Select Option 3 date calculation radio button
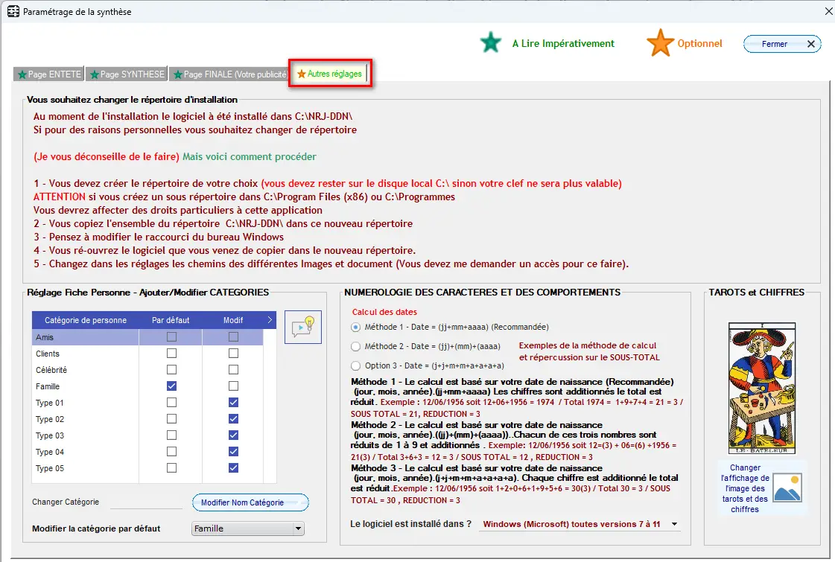This screenshot has height=562, width=835. (x=355, y=365)
